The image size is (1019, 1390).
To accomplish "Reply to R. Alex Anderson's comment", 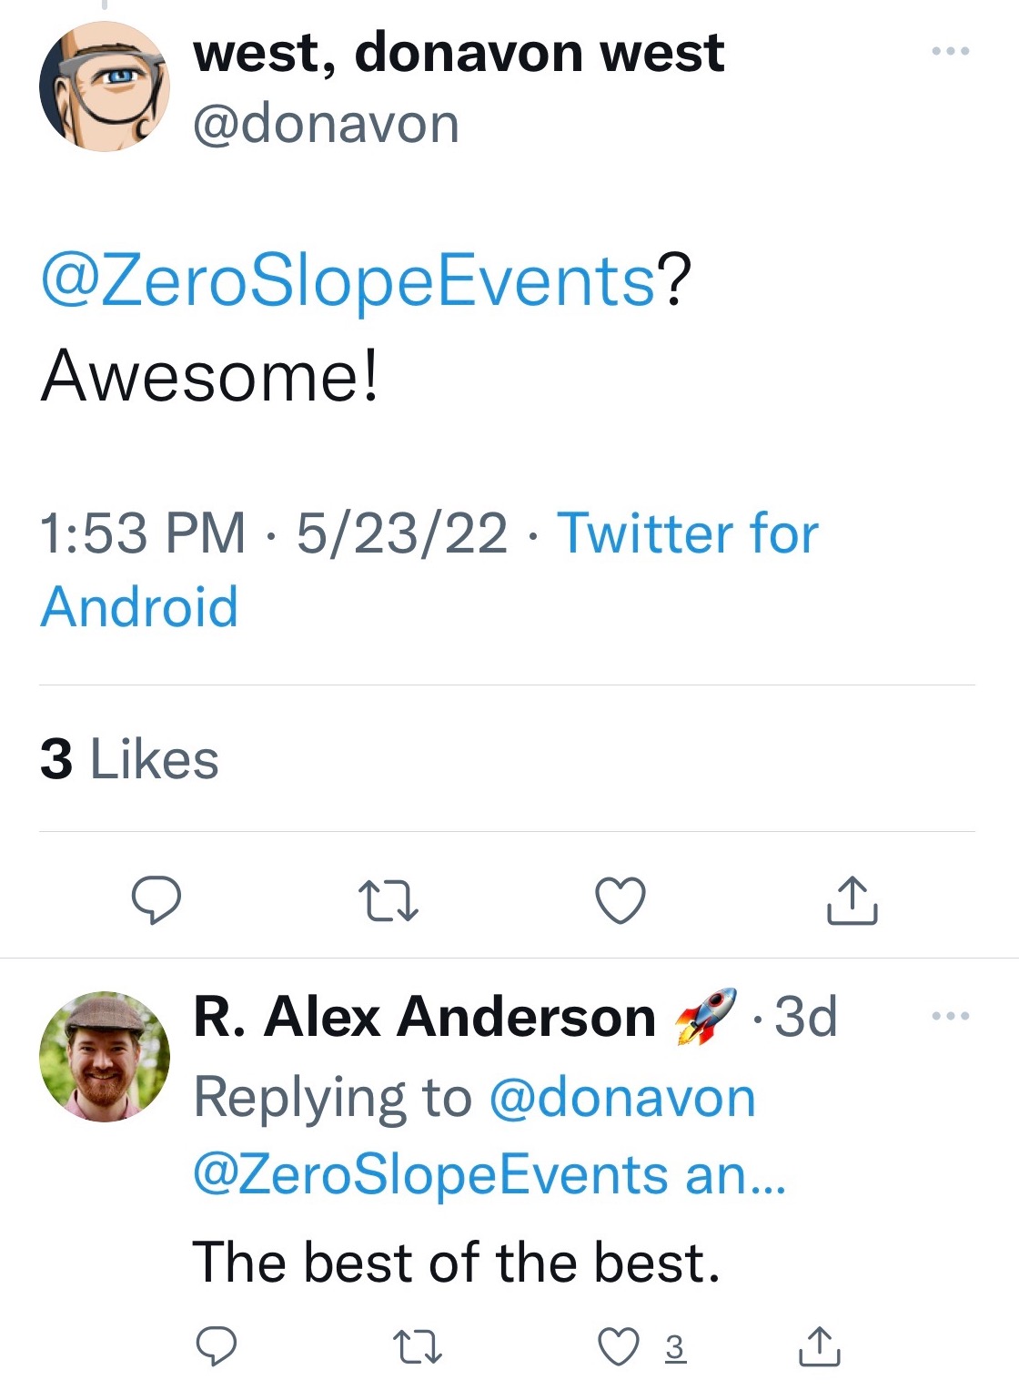I will click(x=217, y=1346).
